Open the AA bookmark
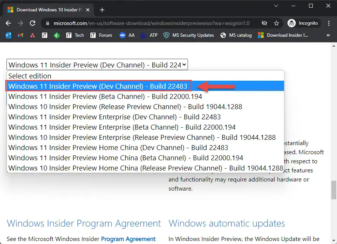Image resolution: width=337 pixels, height=244 pixels. tap(127, 35)
